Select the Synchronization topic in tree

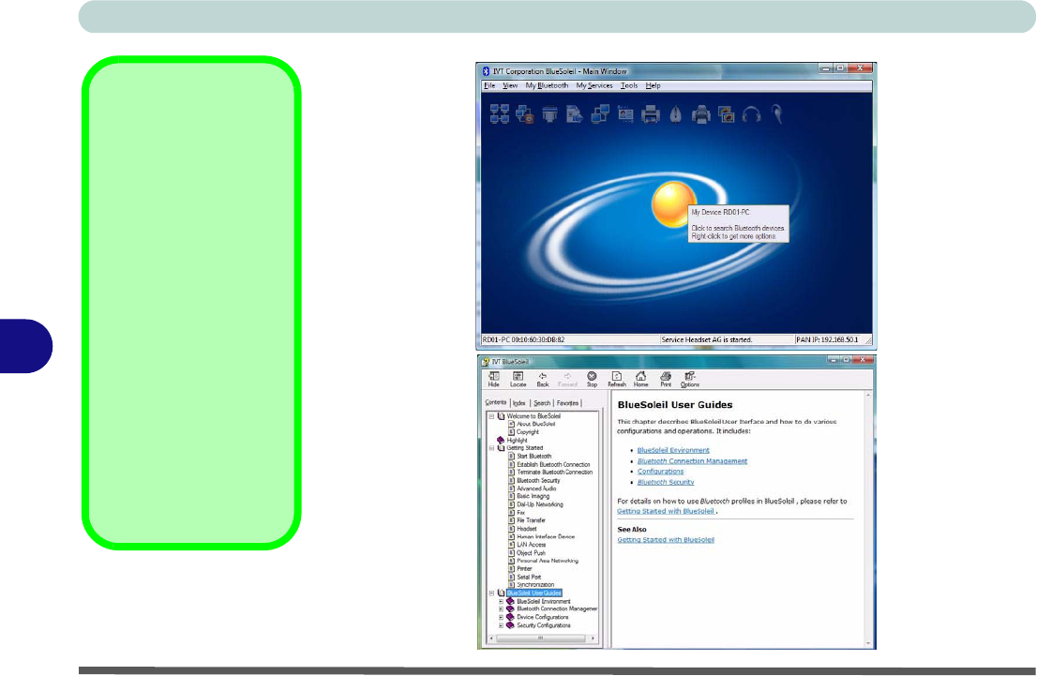click(x=535, y=585)
